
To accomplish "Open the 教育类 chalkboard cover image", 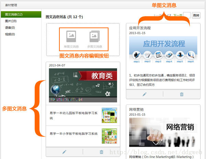I will 83,85.
